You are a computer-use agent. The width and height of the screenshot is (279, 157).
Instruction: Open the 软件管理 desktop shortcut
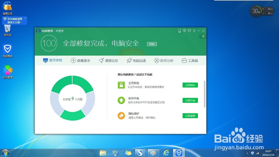(8, 72)
